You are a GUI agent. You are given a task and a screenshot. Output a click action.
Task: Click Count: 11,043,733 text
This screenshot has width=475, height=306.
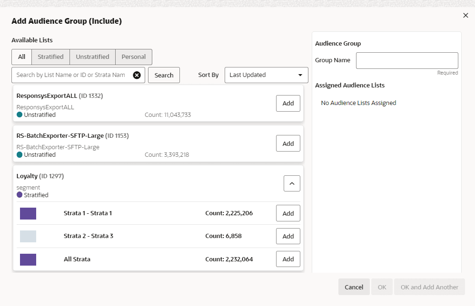point(168,115)
